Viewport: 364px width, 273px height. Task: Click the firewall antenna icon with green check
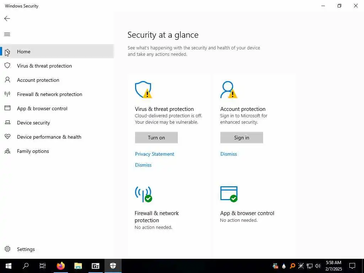click(144, 194)
